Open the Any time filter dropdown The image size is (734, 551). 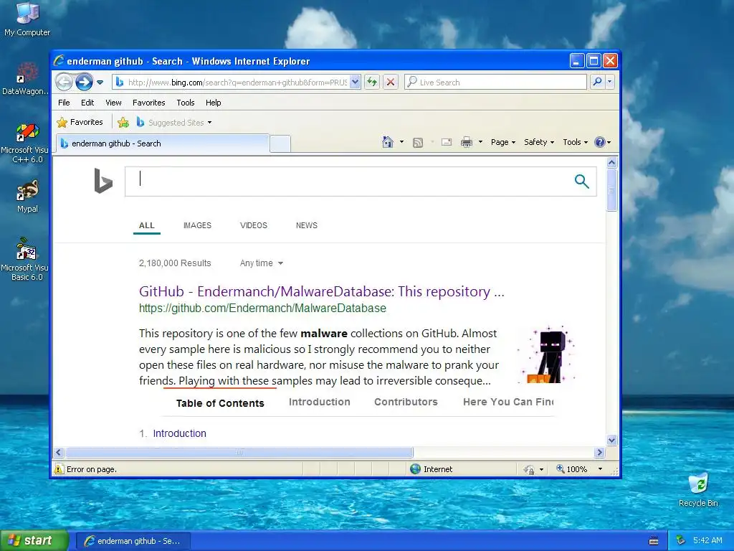[261, 263]
